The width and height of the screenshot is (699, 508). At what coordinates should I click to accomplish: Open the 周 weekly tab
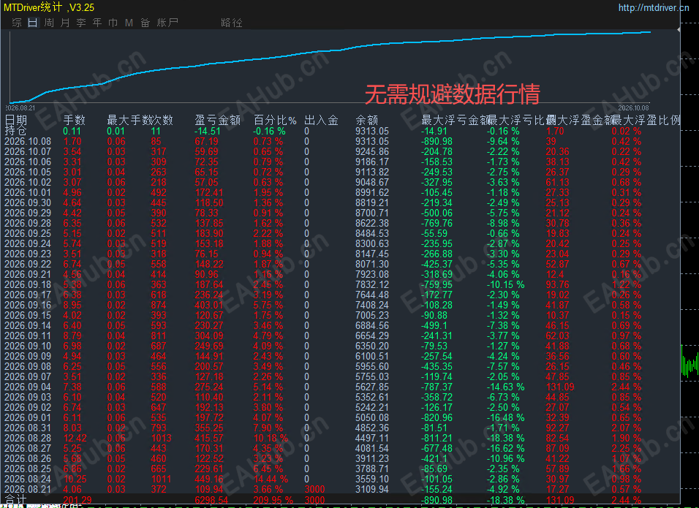(x=49, y=22)
